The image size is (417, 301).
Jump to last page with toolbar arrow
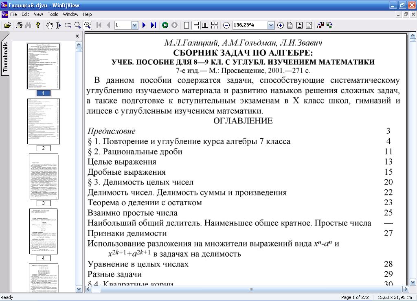pos(153,25)
